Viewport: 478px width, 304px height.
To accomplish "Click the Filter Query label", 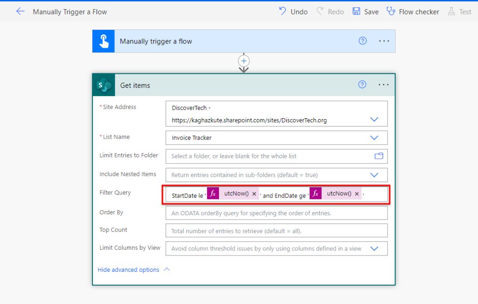I will (x=115, y=192).
